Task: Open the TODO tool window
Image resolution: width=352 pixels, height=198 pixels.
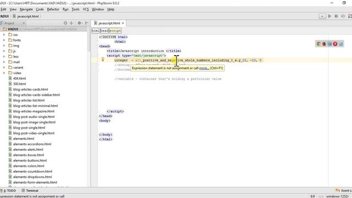Action: (x=8, y=191)
